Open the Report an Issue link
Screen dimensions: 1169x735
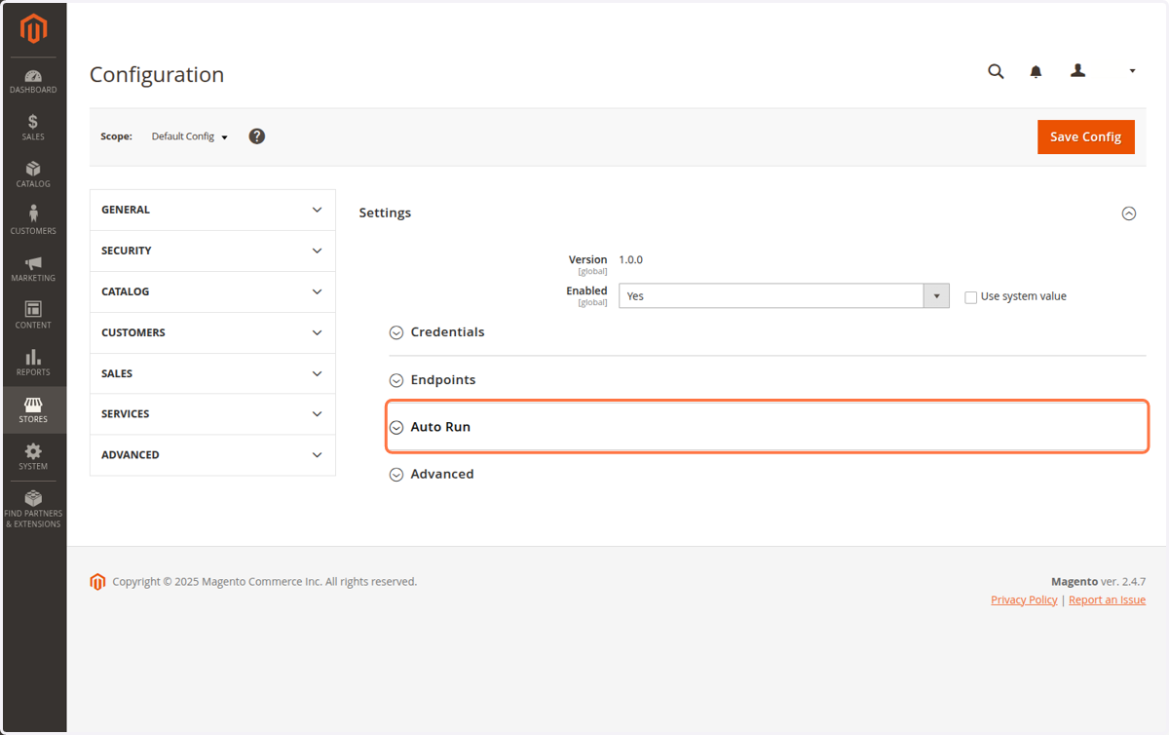1107,600
